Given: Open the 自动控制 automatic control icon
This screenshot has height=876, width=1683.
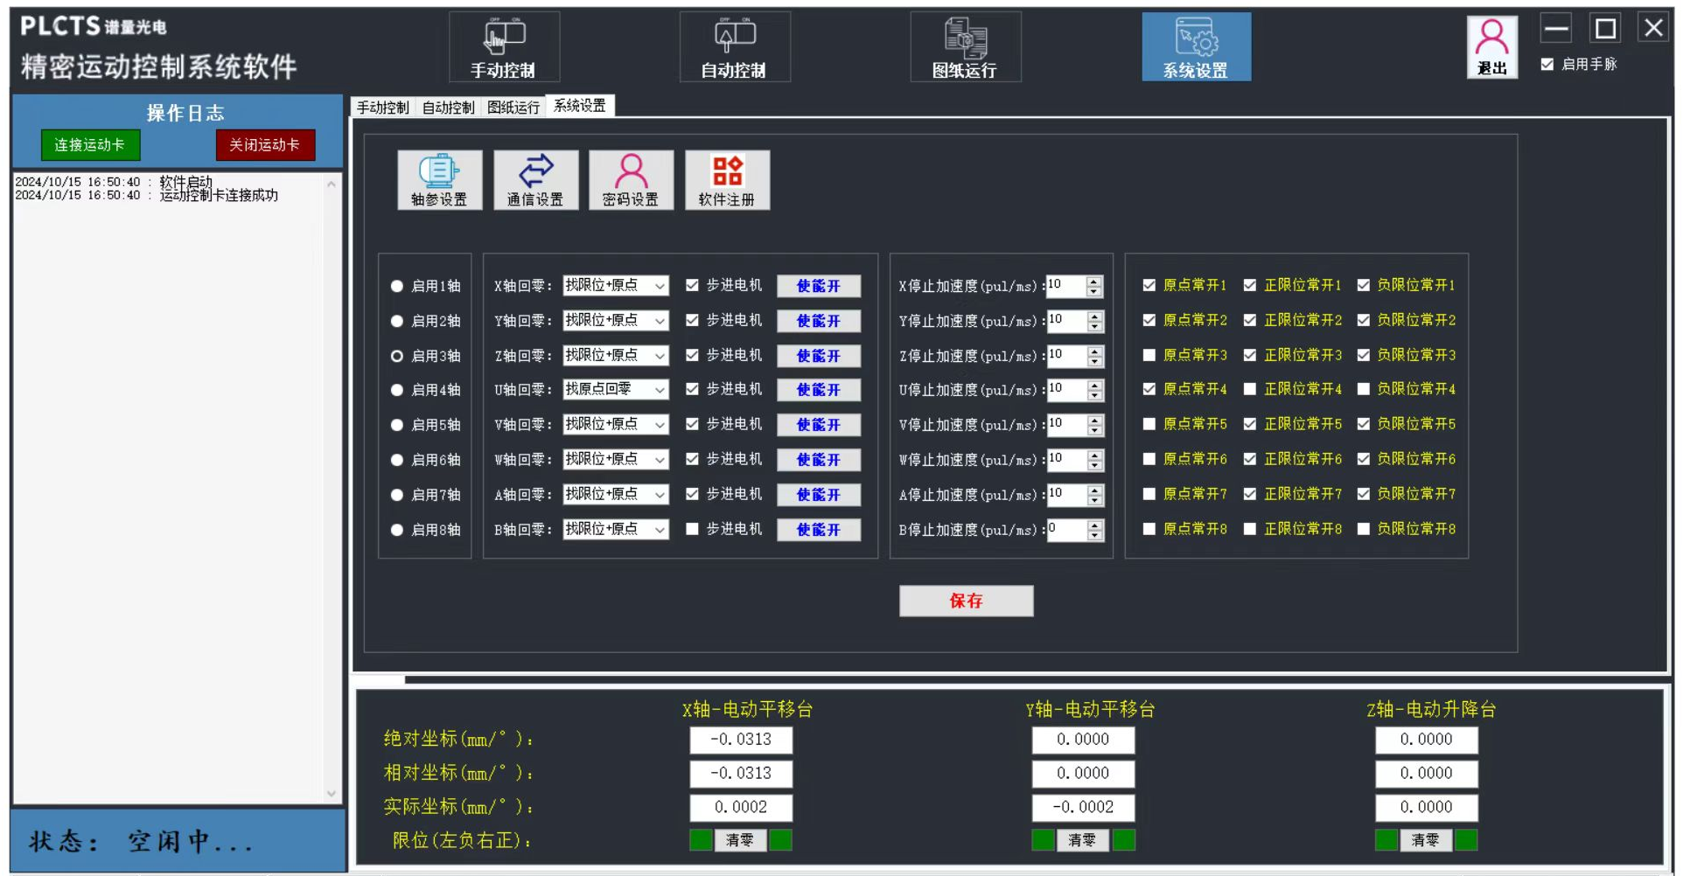Looking at the screenshot, I should (x=735, y=47).
